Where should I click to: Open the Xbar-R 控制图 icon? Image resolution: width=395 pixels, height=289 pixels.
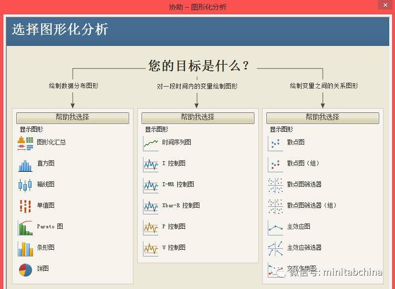coord(151,206)
